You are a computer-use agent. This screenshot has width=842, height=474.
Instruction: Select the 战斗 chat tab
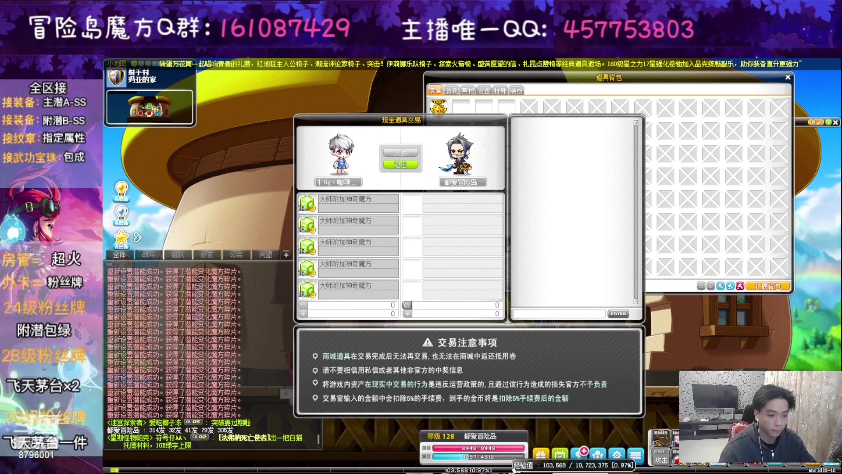tap(148, 255)
